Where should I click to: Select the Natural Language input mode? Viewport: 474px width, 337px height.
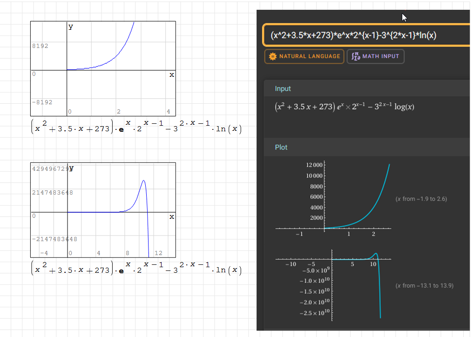coord(305,56)
